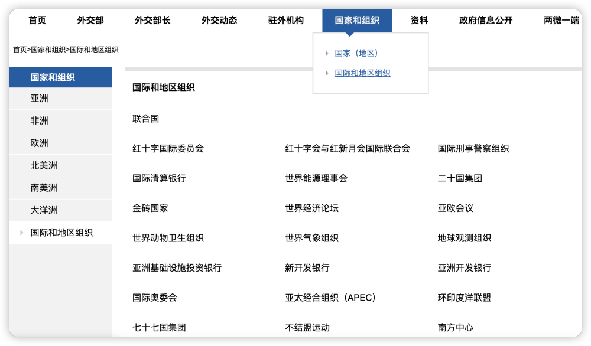
Task: Click the 不结盟运动 link
Action: (307, 327)
